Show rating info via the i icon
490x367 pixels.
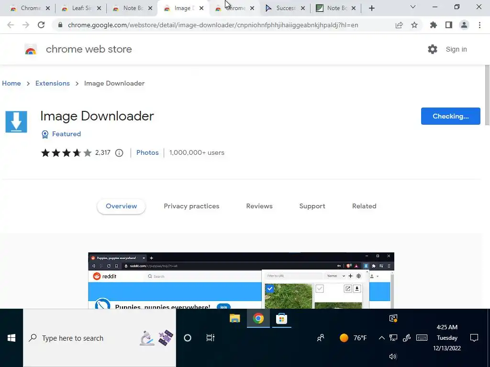tap(119, 153)
